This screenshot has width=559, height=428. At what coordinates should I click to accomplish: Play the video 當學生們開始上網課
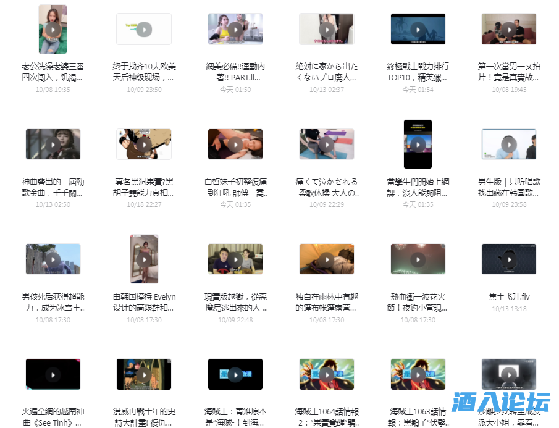tap(418, 145)
